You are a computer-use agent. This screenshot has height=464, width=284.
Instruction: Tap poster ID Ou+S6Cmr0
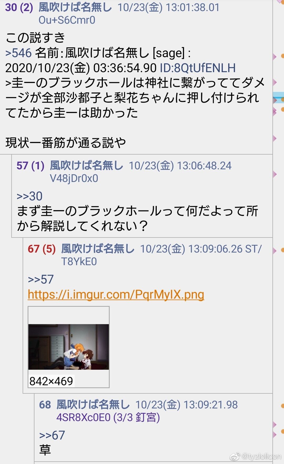67,20
